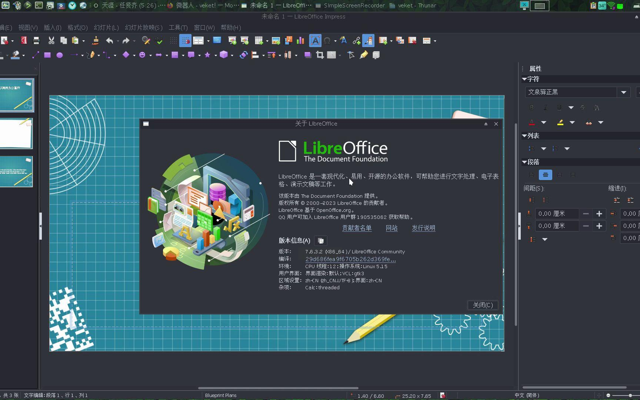
Task: Toggle Italic in the properties sidebar
Action: (x=545, y=107)
